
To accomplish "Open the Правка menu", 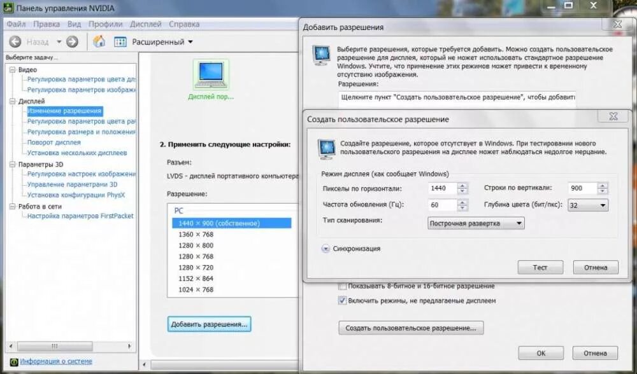I will (x=47, y=24).
